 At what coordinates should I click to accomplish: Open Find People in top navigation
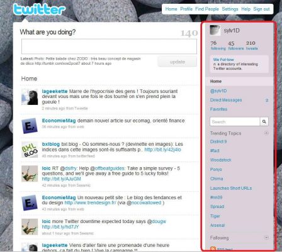pyautogui.click(x=207, y=9)
